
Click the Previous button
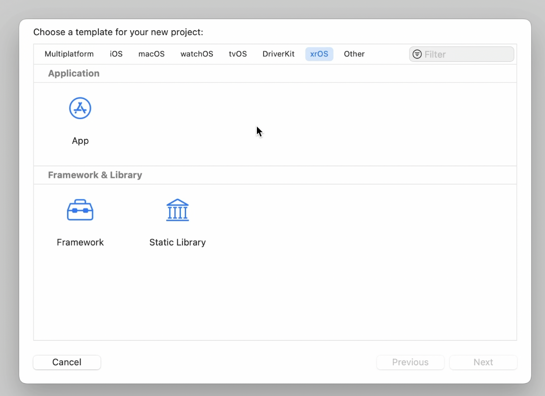coord(411,362)
